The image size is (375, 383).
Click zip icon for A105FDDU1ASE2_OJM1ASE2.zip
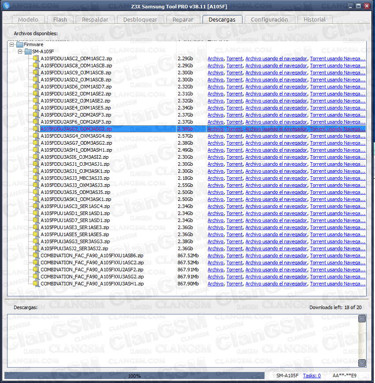(x=36, y=101)
